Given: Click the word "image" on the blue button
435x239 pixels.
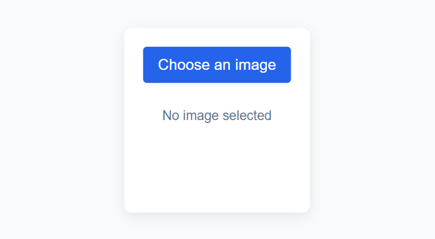Looking at the screenshot, I should click(x=255, y=65).
